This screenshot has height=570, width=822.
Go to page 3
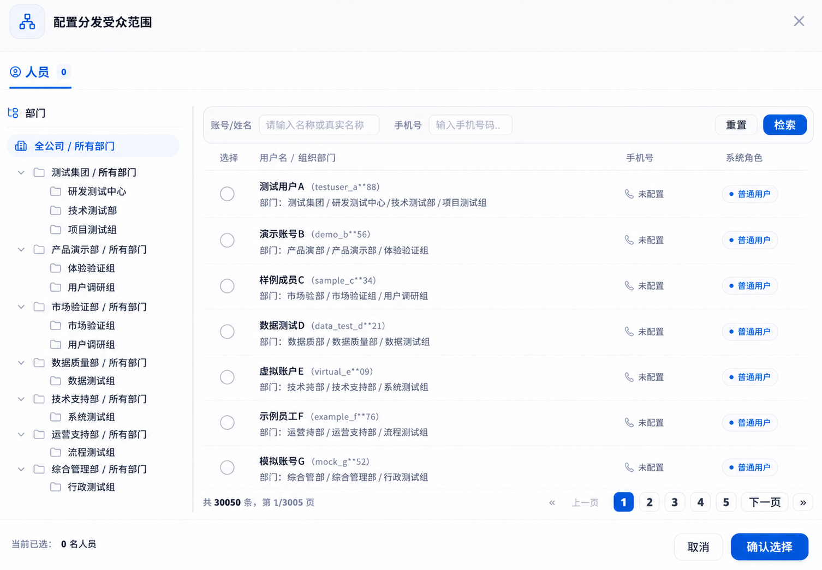(675, 502)
